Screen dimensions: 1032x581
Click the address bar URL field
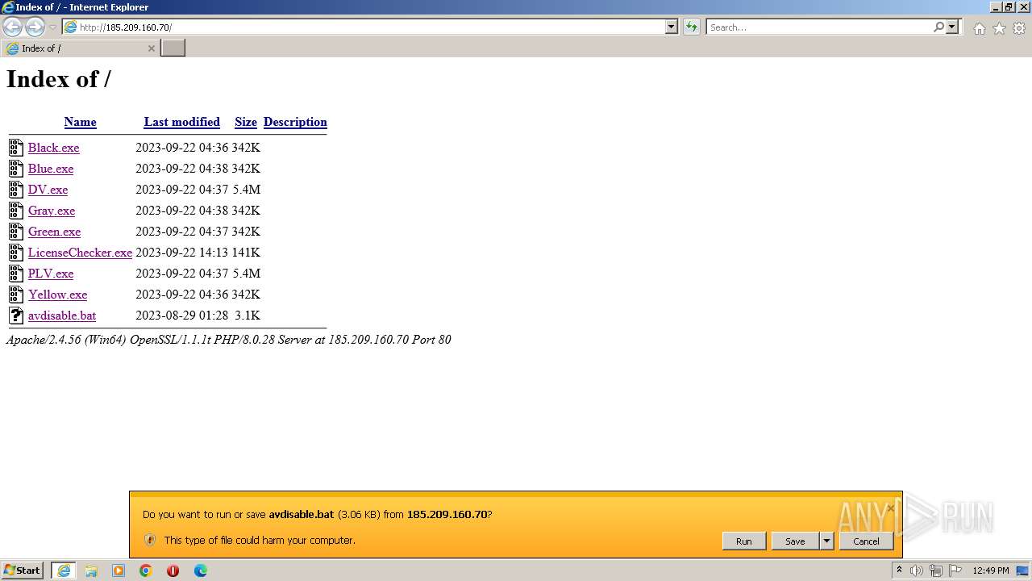tap(371, 27)
